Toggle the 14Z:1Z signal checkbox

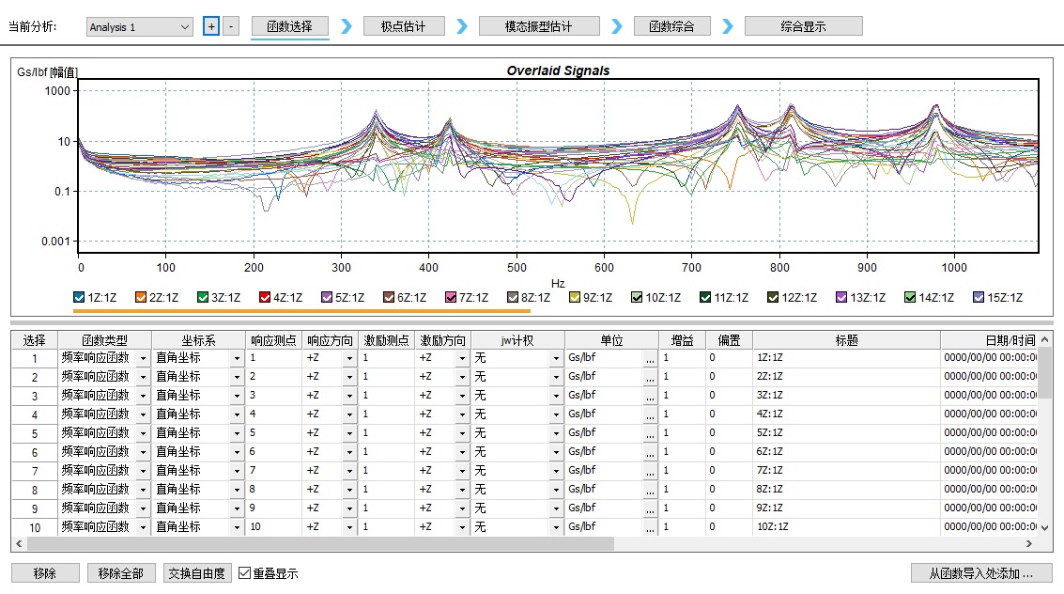910,297
